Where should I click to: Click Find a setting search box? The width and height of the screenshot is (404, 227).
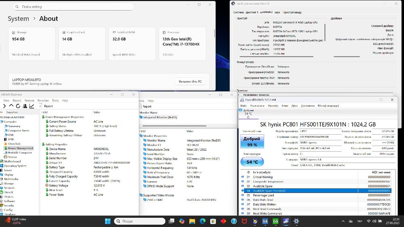pyautogui.click(x=73, y=7)
